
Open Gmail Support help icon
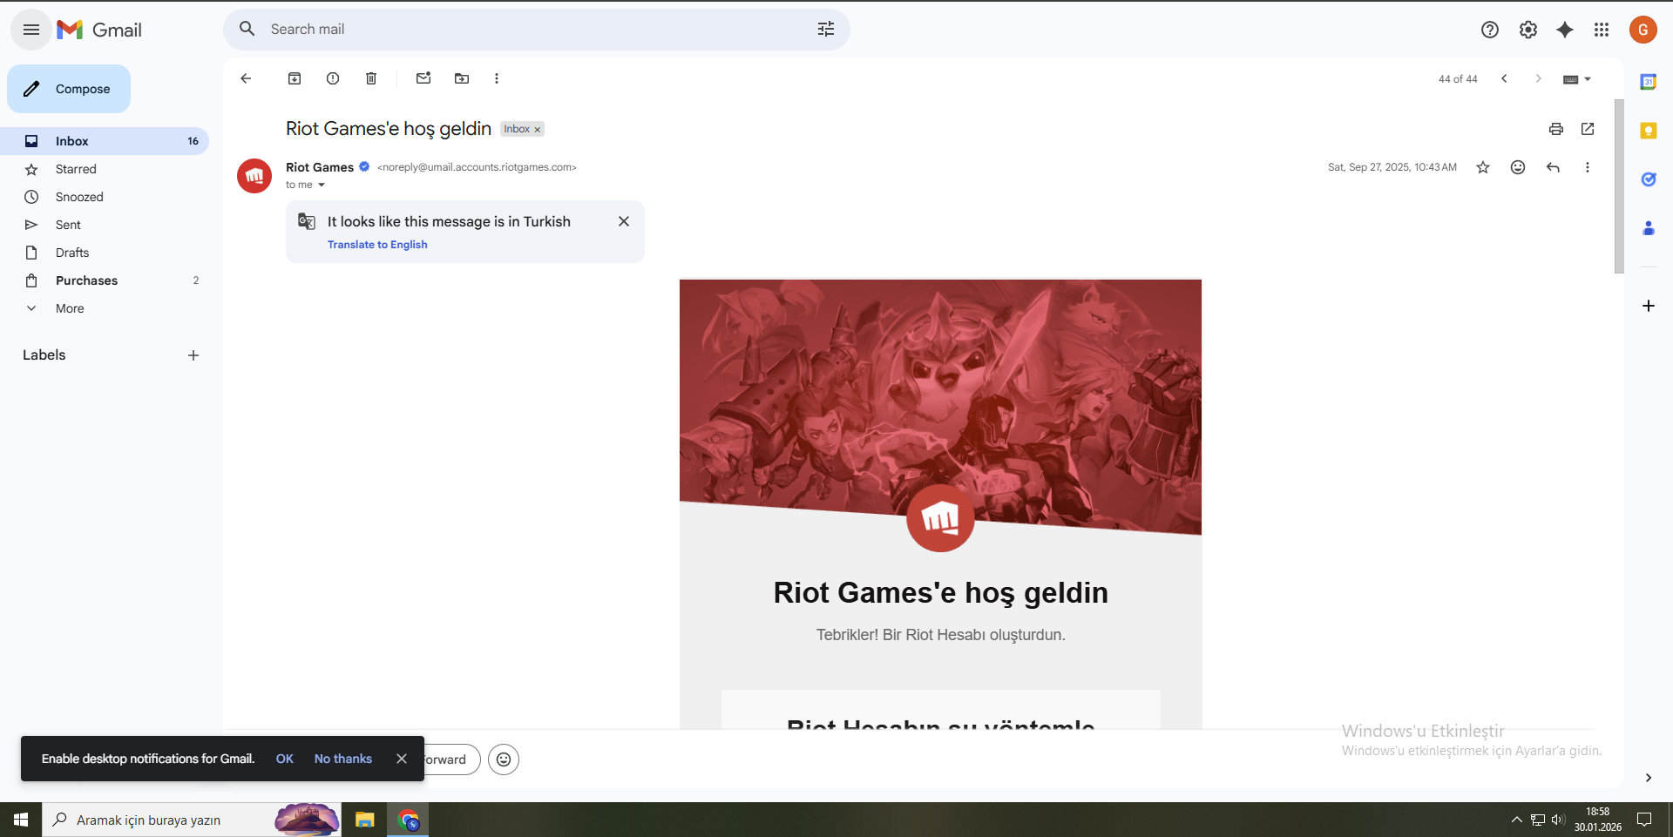(x=1490, y=30)
